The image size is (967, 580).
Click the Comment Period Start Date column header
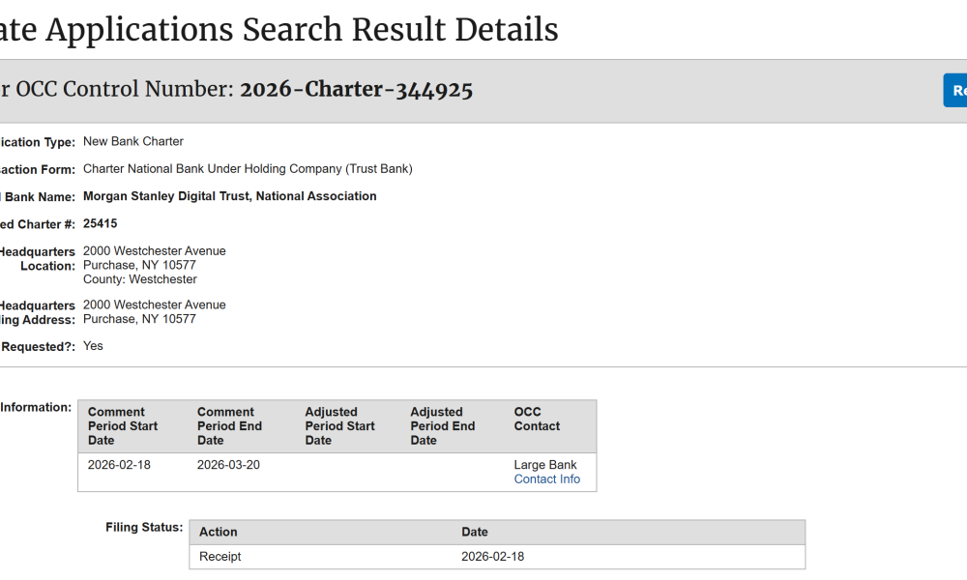[x=123, y=426]
